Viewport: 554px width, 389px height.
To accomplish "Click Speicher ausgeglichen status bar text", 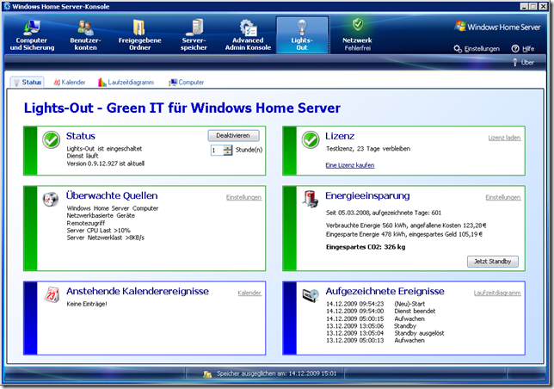I will [x=276, y=374].
